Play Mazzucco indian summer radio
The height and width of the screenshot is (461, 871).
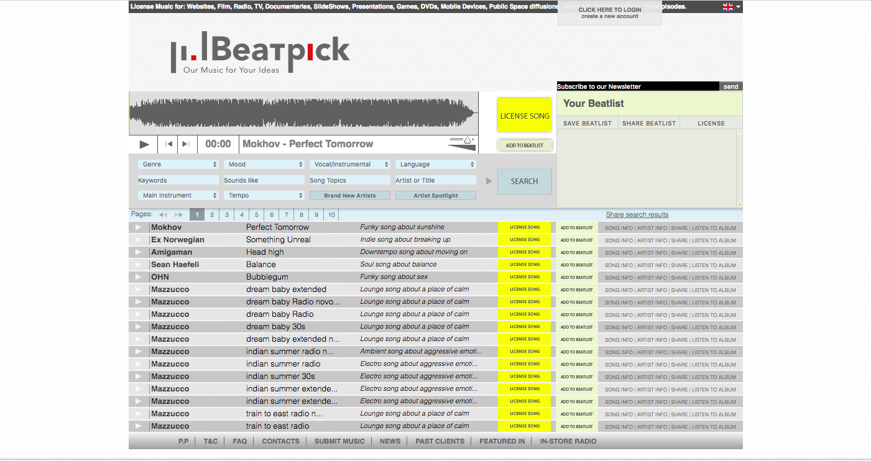click(139, 364)
